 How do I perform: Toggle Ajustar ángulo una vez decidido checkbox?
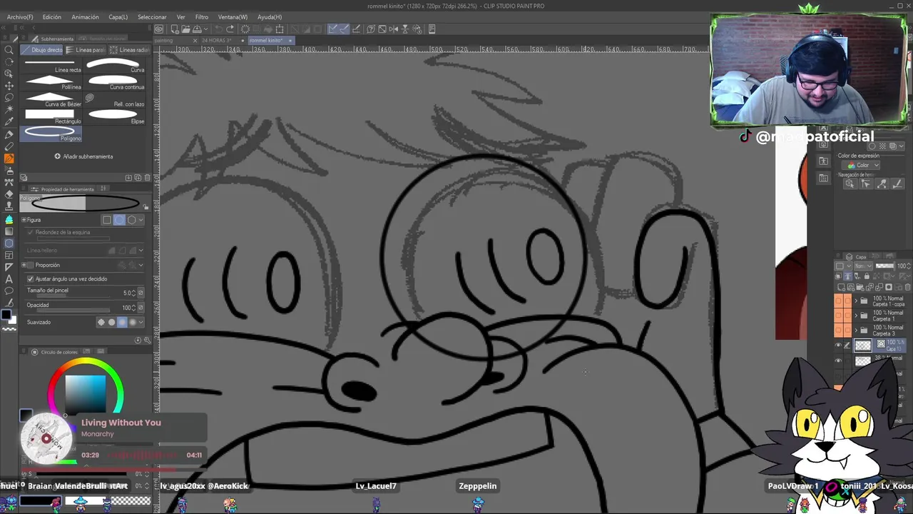[x=30, y=279]
